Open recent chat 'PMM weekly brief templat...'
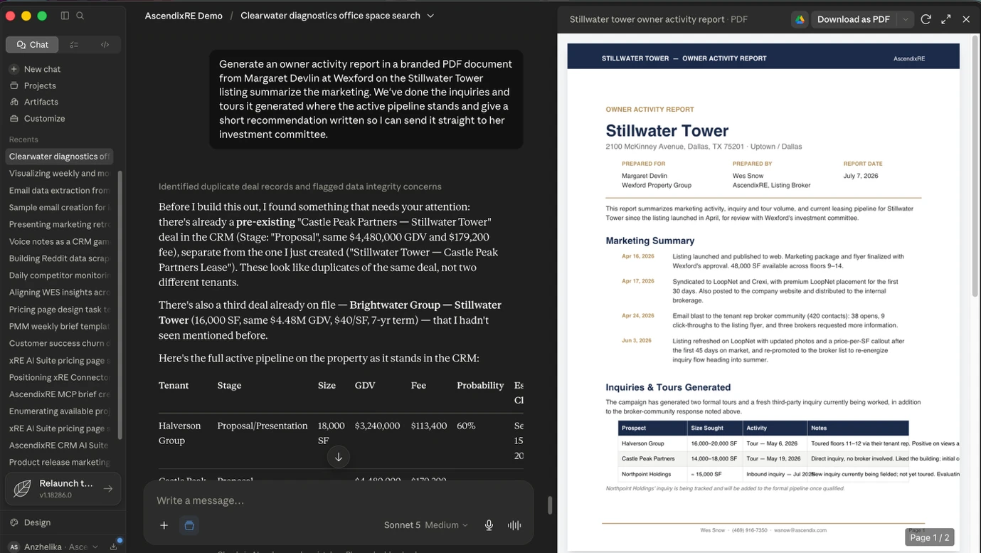Viewport: 981px width, 553px height. (59, 326)
